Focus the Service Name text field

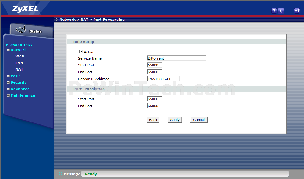tap(176, 58)
